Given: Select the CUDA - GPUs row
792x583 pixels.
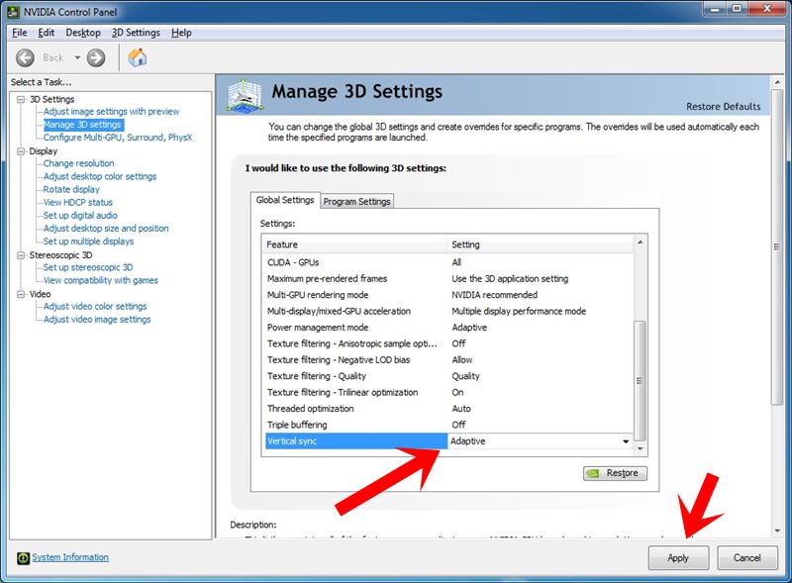Looking at the screenshot, I should click(x=448, y=262).
